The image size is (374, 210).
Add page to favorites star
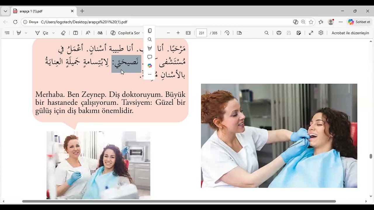click(311, 22)
